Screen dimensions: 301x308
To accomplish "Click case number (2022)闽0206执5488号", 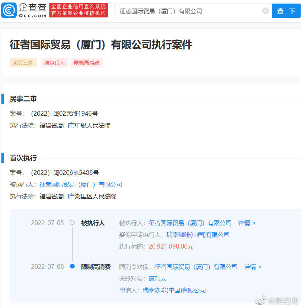I will (65, 173).
